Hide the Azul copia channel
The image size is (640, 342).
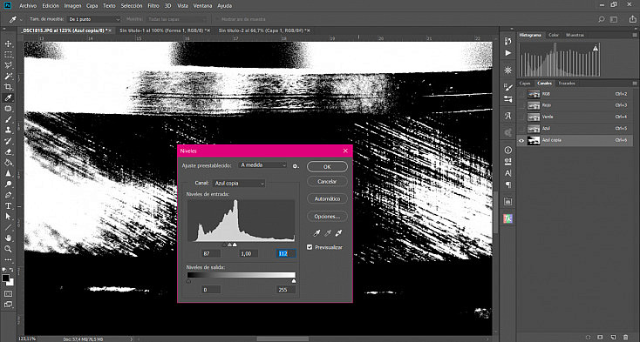point(521,140)
